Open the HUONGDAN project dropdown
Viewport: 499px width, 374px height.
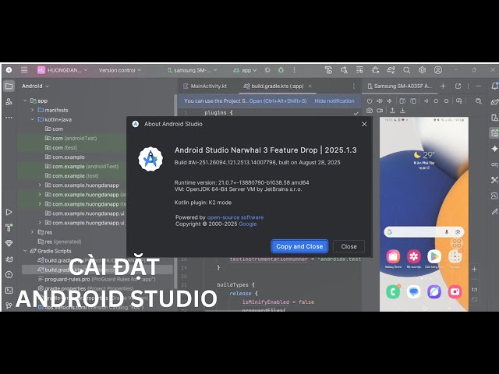[x=62, y=70]
